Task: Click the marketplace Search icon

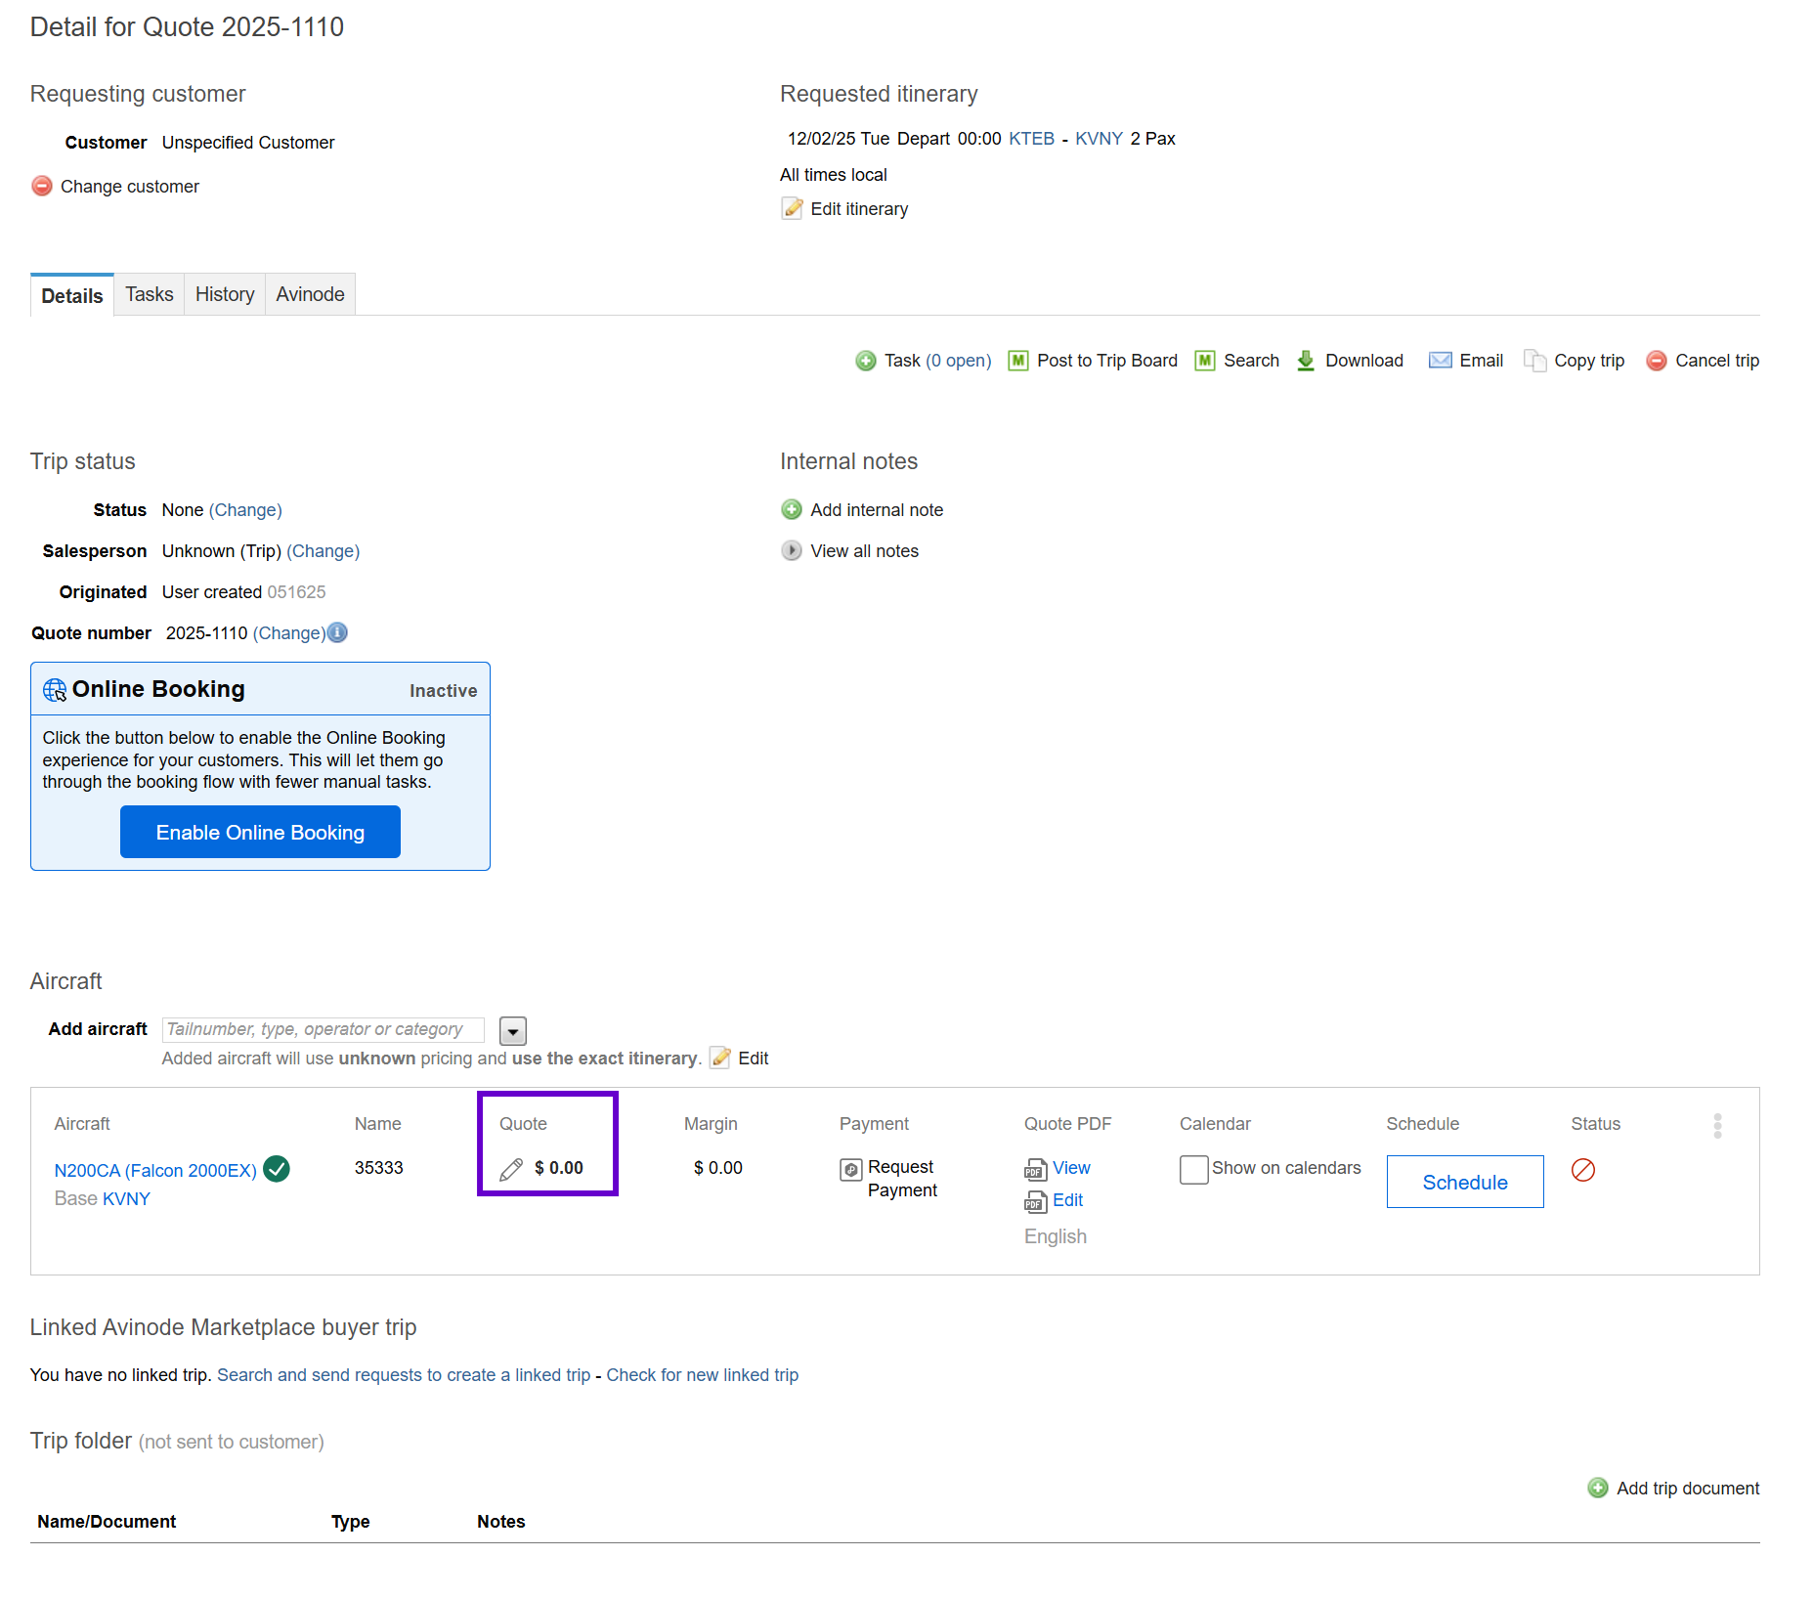Action: coord(1205,361)
